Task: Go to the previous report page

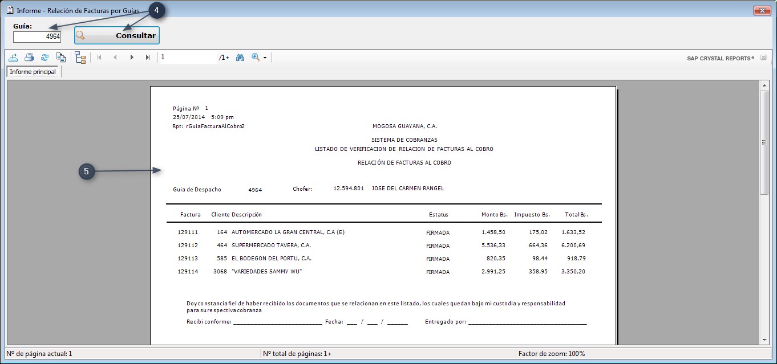Action: [115, 58]
